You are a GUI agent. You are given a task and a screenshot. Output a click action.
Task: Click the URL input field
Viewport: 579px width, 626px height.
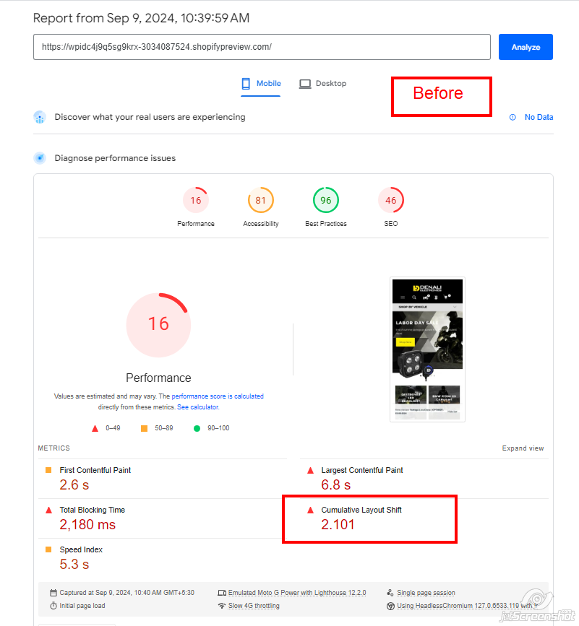pyautogui.click(x=262, y=47)
